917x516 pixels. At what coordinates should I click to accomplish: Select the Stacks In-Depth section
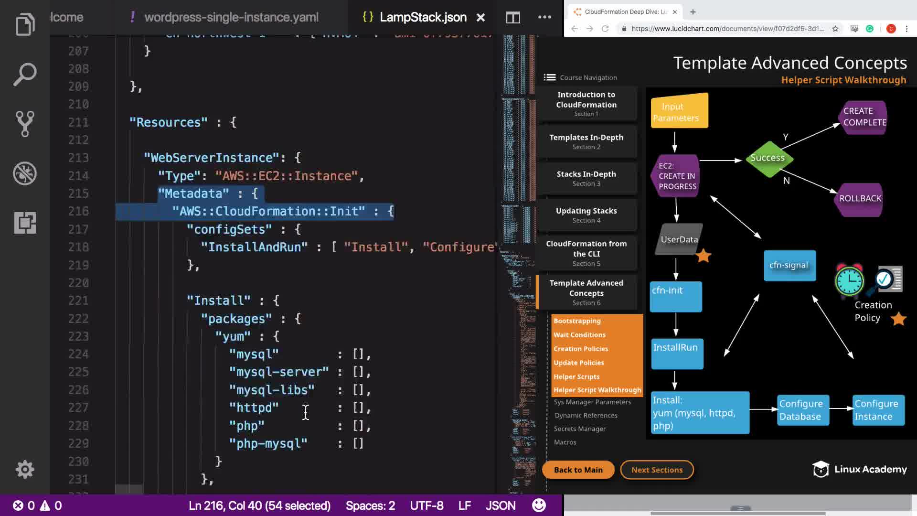click(x=586, y=178)
